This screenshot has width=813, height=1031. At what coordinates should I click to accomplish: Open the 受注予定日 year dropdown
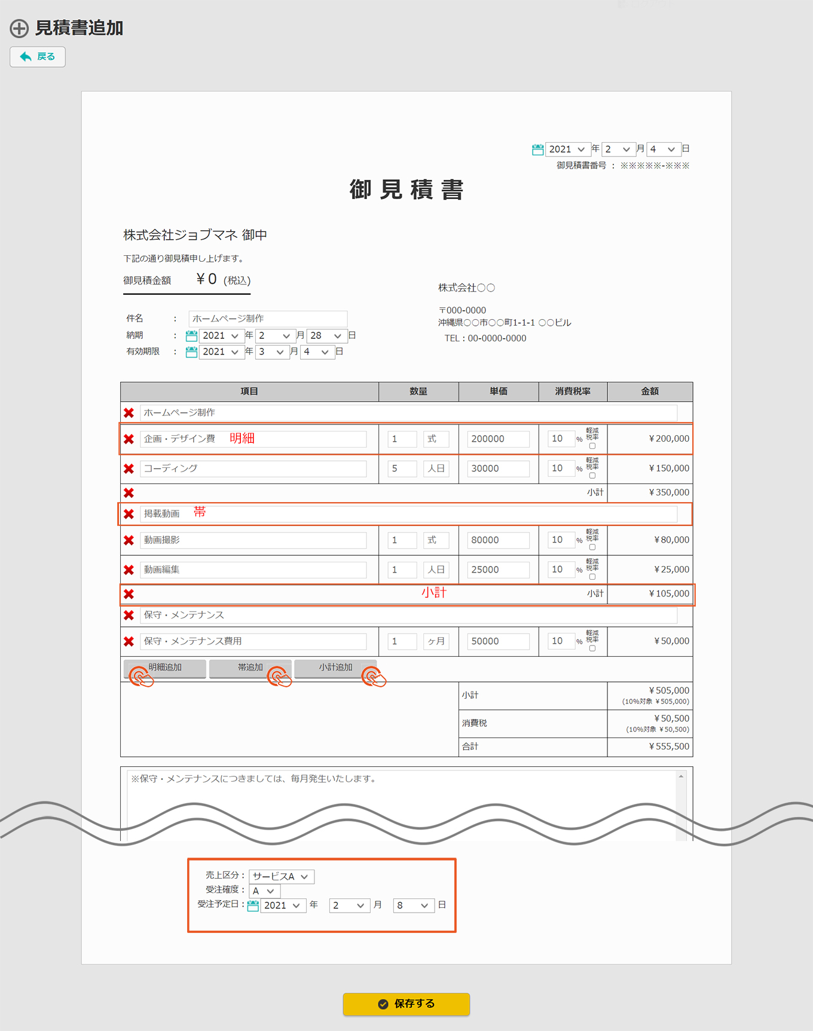(x=283, y=905)
